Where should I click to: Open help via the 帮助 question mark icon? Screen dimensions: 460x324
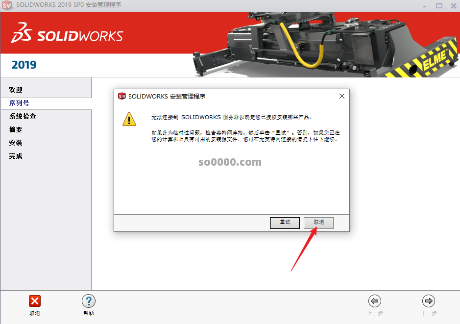click(x=89, y=301)
